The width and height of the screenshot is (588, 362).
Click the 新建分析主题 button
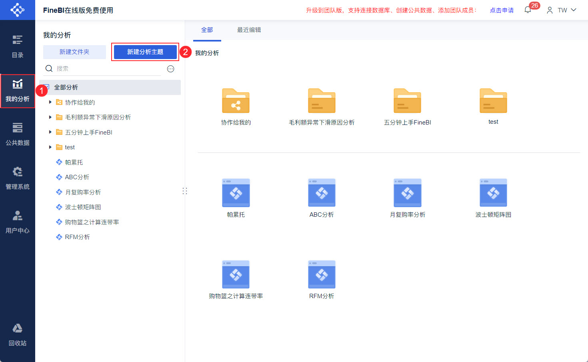coord(145,52)
